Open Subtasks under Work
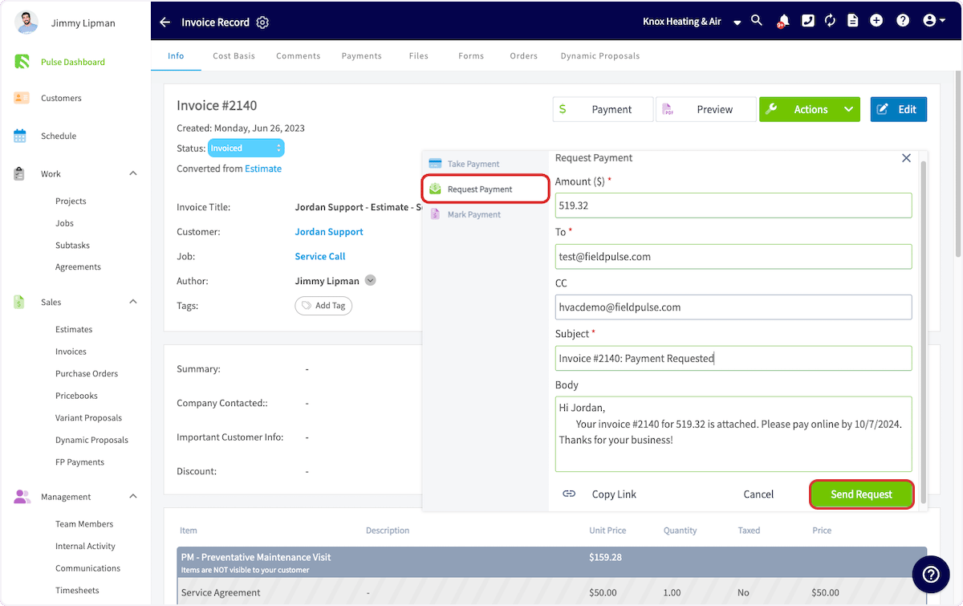The image size is (963, 606). pyautogui.click(x=72, y=245)
